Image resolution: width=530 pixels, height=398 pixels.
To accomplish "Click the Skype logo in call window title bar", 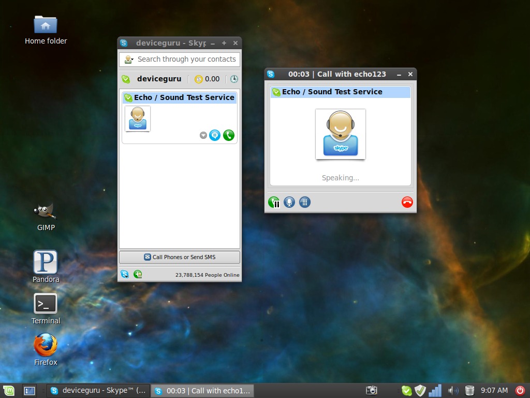I will (x=271, y=74).
